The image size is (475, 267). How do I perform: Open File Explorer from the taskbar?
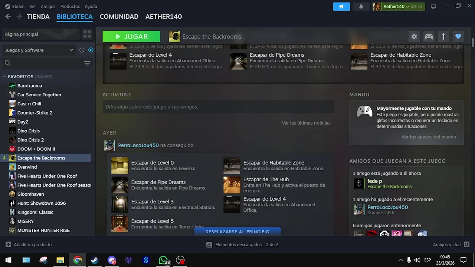(60, 260)
